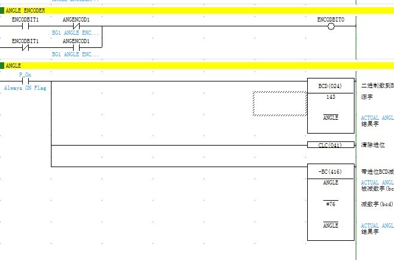Click the 清除进位 comment beside CLC
The width and height of the screenshot is (394, 260).
point(373,145)
